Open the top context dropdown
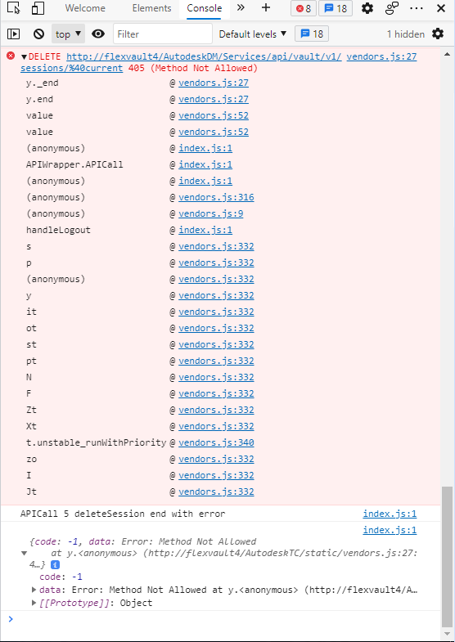This screenshot has height=642, width=455. click(x=68, y=34)
